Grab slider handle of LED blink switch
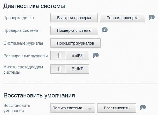The width and height of the screenshot is (158, 115). pos(58,69)
